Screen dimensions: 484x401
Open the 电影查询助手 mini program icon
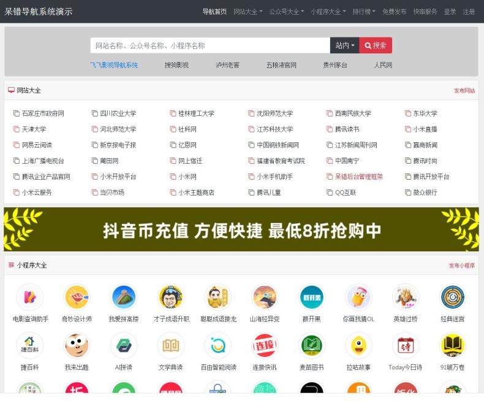pos(30,297)
